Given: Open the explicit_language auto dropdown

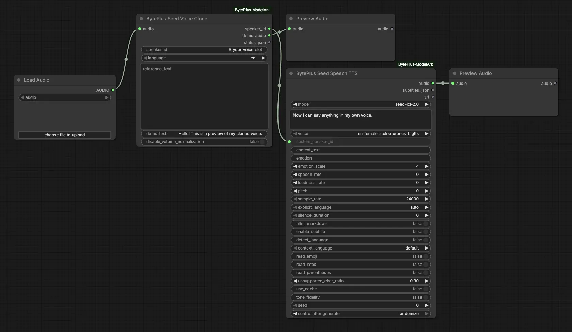Looking at the screenshot, I should 361,207.
